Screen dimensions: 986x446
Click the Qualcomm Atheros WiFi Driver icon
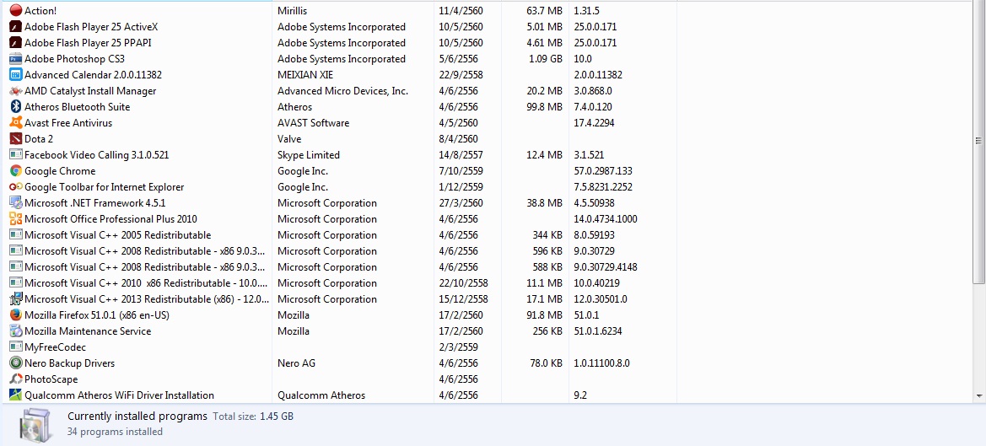[x=16, y=395]
